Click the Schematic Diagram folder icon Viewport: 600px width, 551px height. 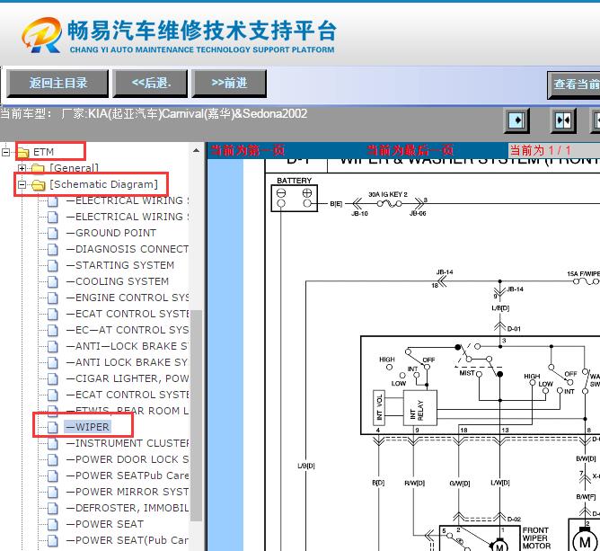(x=38, y=185)
